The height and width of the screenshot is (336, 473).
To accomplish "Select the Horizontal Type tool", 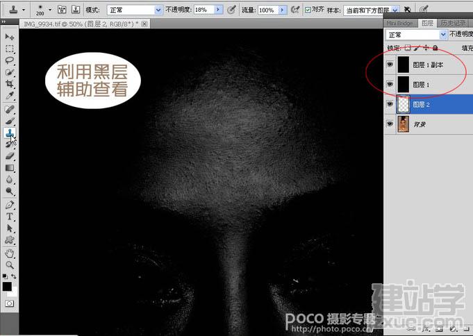I will coord(9,217).
